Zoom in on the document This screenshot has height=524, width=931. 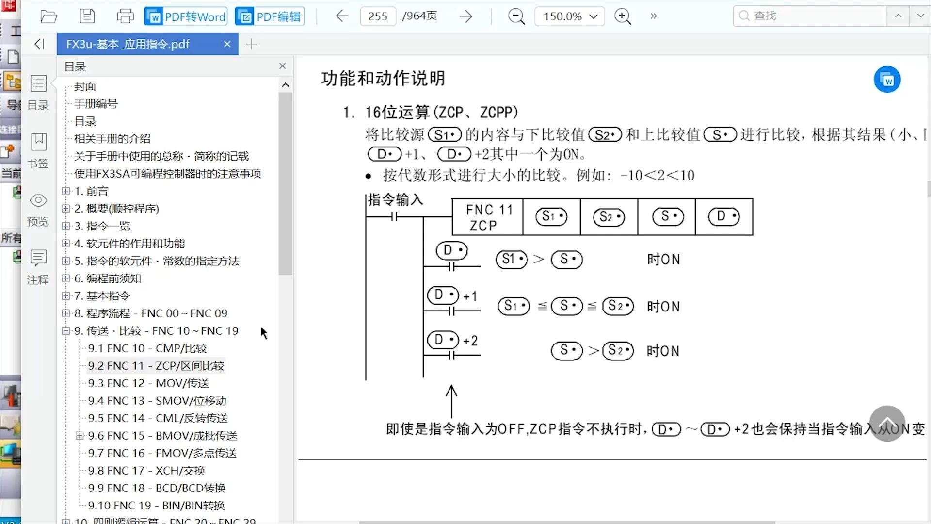[622, 16]
